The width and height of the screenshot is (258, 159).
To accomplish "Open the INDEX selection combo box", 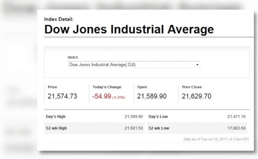I will coord(134,65).
